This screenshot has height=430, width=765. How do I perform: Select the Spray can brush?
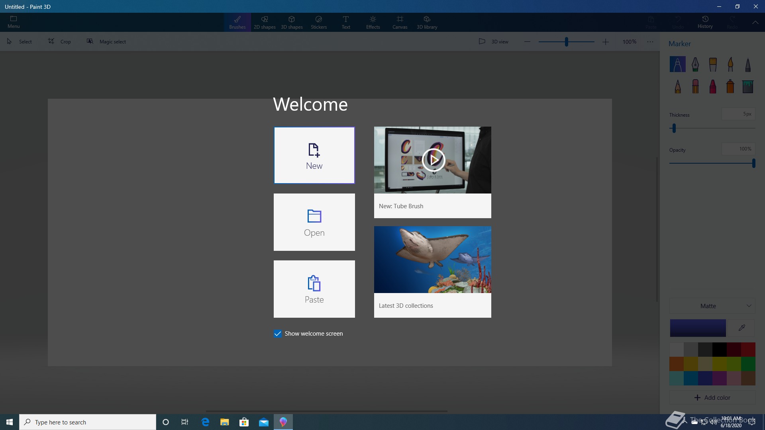[x=730, y=86]
